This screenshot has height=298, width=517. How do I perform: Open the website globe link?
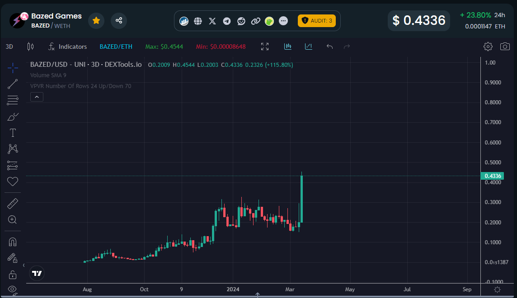pos(198,21)
